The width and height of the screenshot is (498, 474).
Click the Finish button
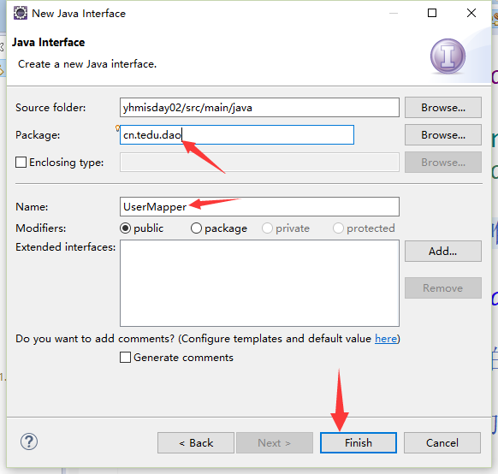coord(359,442)
